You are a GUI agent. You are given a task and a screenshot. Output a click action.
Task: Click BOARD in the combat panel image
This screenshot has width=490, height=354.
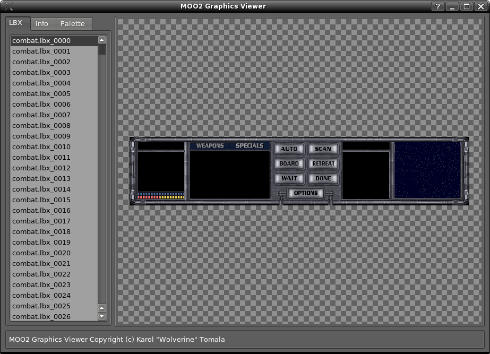[x=289, y=163]
